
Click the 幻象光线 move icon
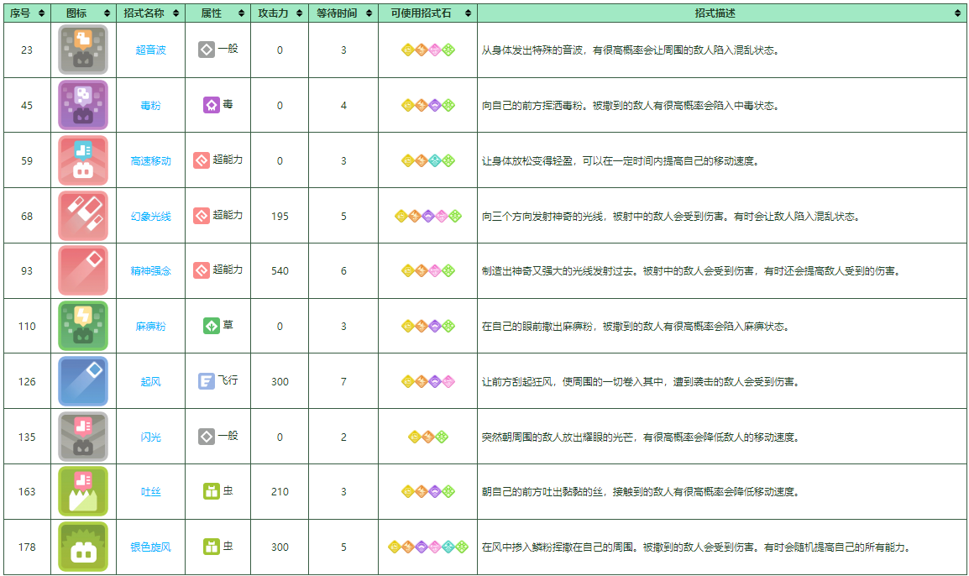tap(83, 216)
